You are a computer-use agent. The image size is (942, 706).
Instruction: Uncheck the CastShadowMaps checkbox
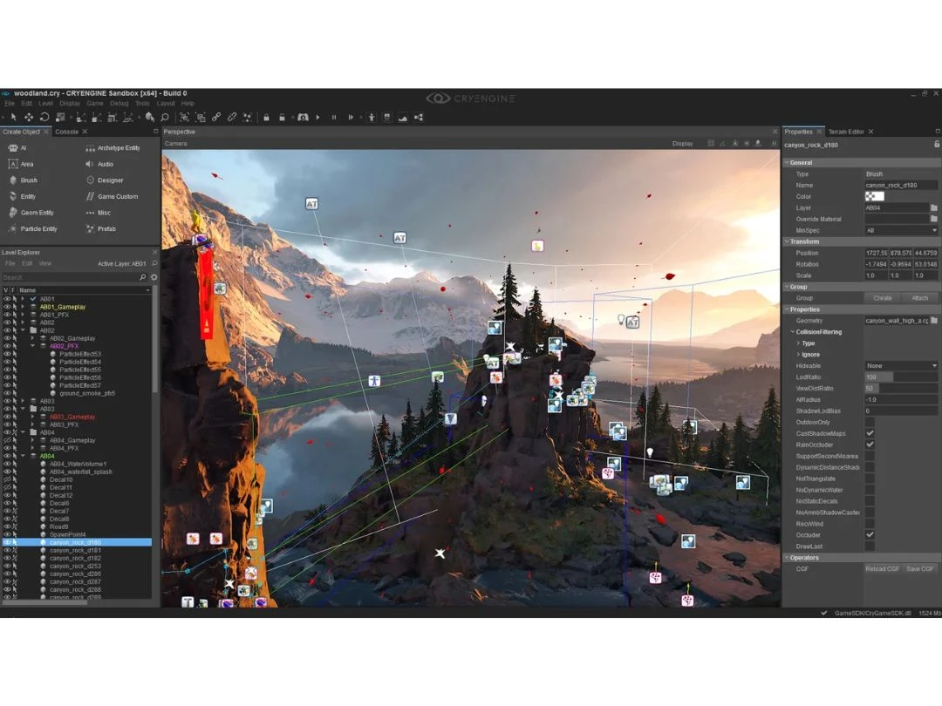coord(870,433)
